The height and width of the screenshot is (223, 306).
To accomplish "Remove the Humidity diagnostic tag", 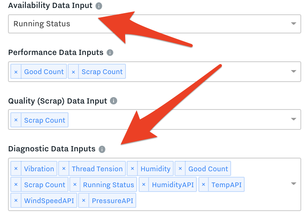I will (x=132, y=168).
